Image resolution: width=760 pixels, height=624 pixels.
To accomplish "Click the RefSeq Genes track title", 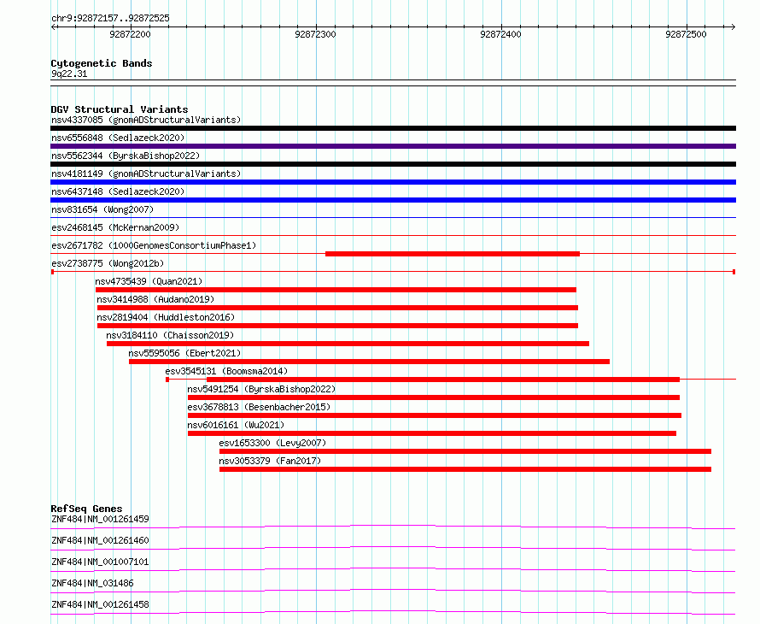I will [x=86, y=509].
